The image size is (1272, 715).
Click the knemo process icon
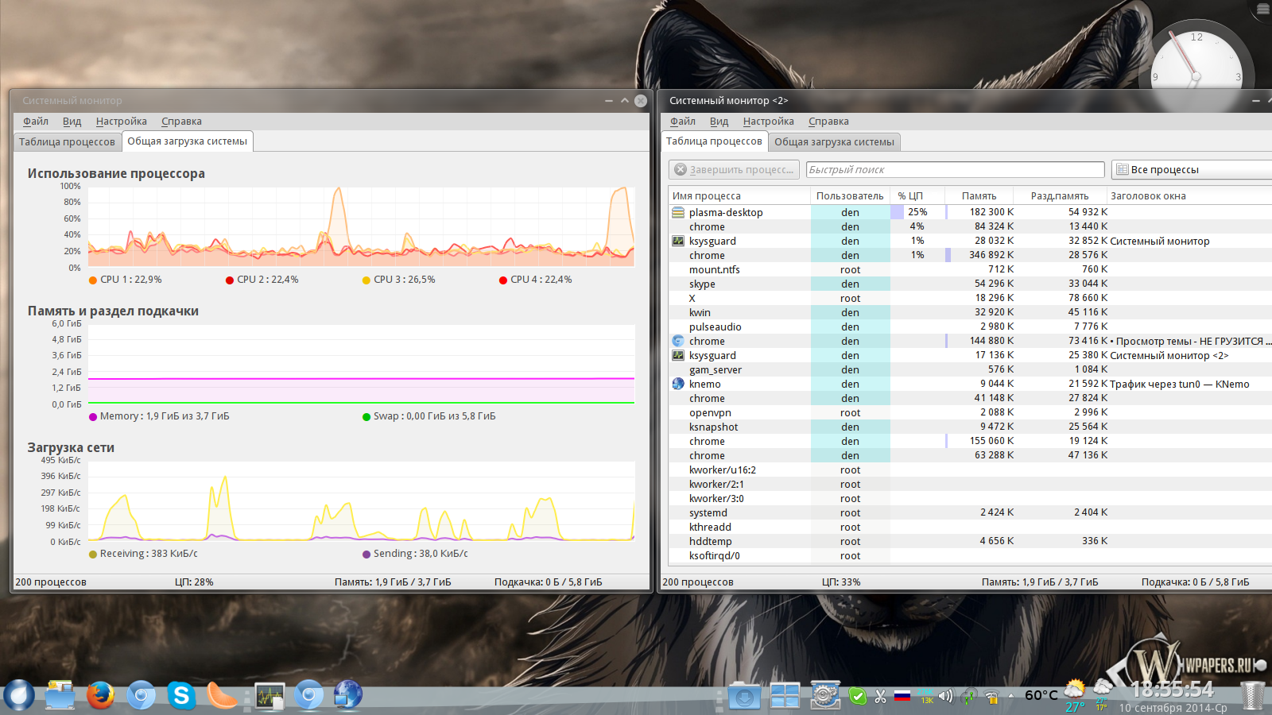pos(678,384)
